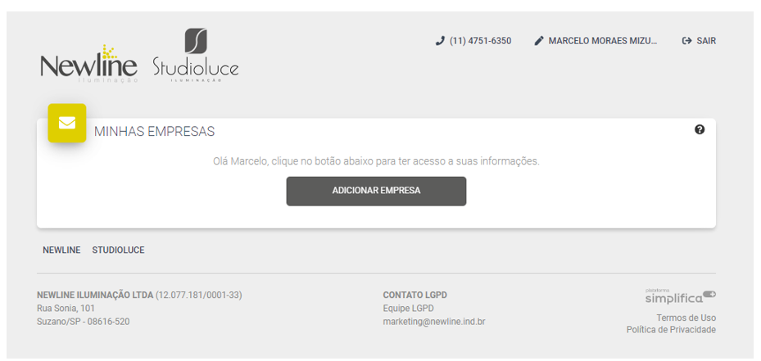
Task: Open Política de Privacidade link
Action: (671, 330)
